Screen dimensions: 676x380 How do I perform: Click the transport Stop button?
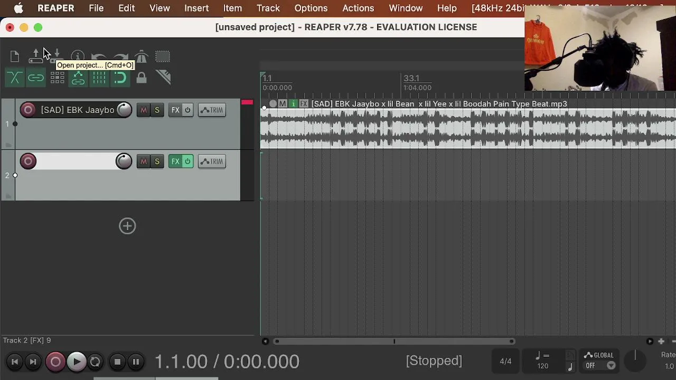117,362
